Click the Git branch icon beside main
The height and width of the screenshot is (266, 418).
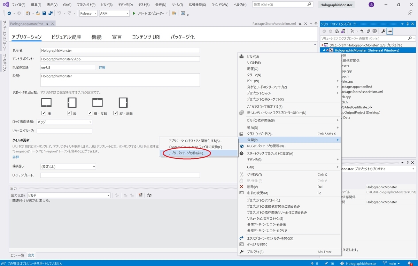point(385,264)
